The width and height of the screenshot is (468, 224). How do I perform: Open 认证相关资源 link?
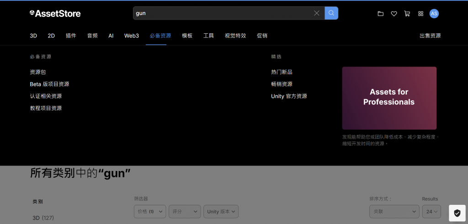[46, 96]
